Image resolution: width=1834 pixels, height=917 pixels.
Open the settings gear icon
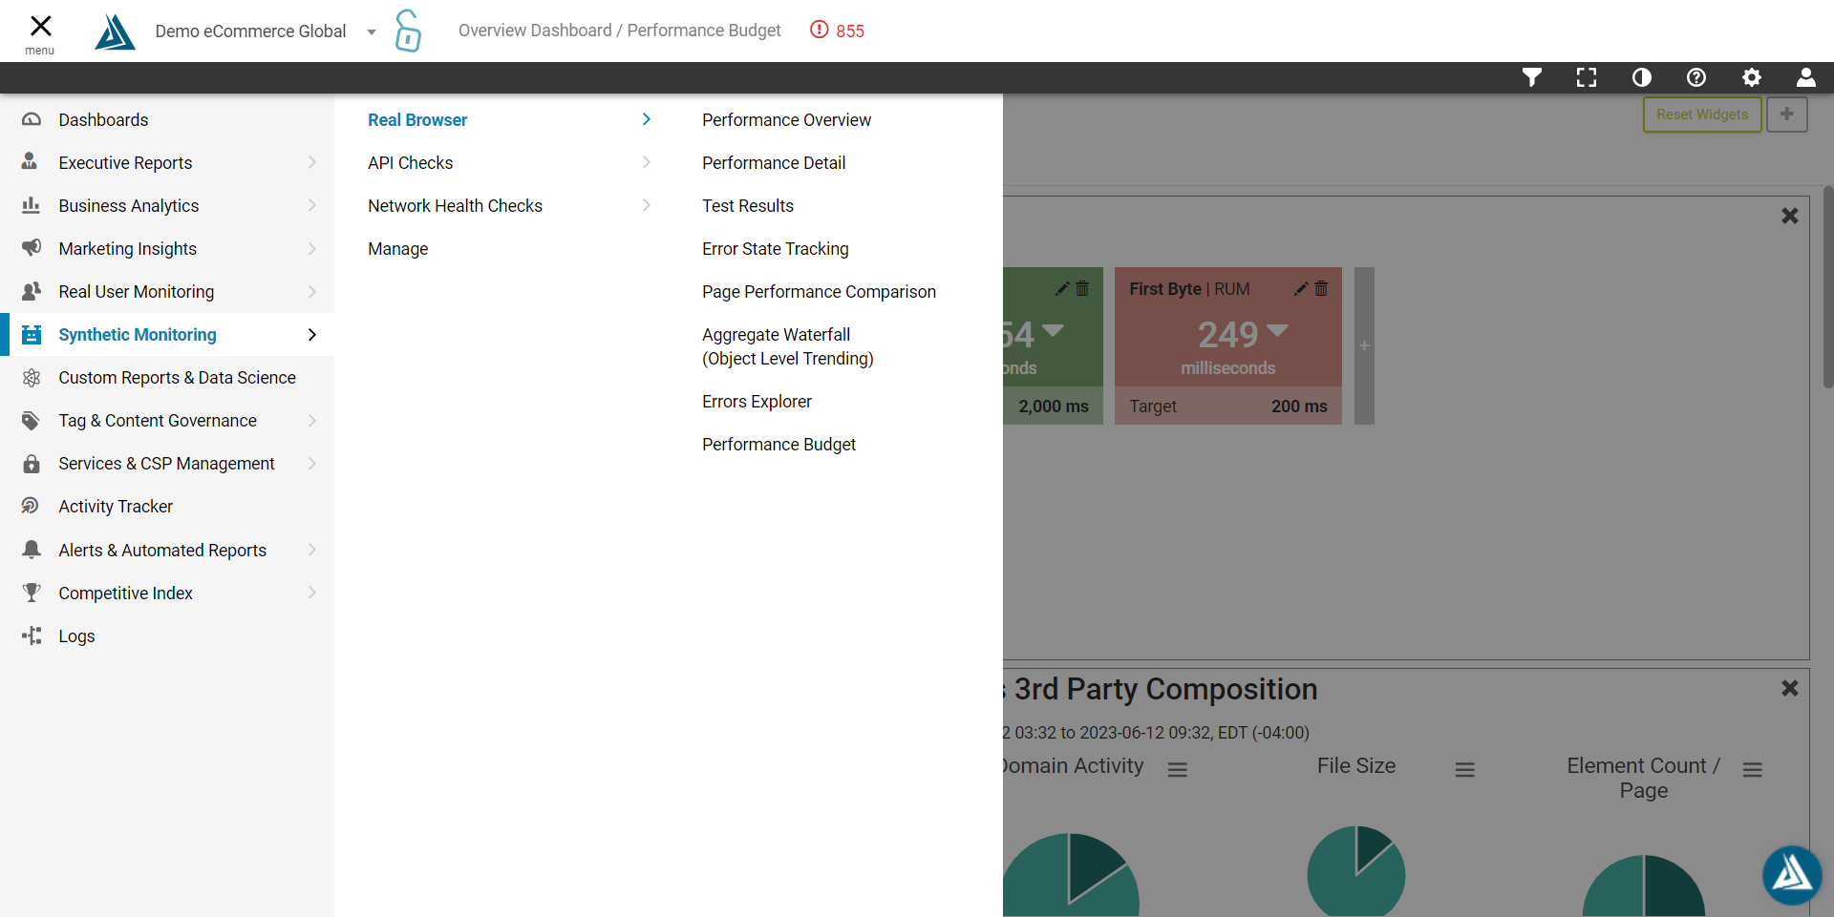tap(1752, 77)
